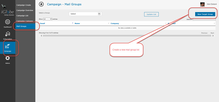Click the New Target Group button
This screenshot has height=102, width=219.
(x=205, y=14)
